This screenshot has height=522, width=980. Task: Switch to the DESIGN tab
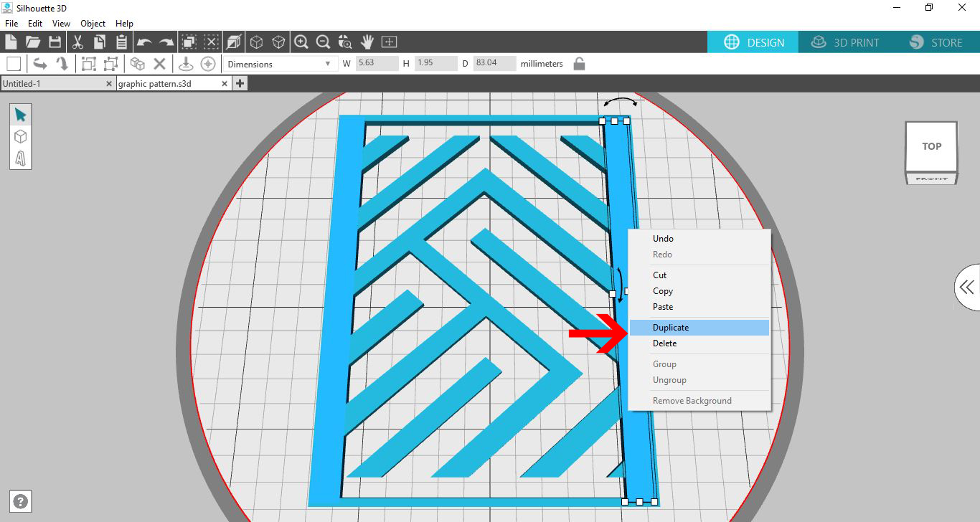(754, 42)
